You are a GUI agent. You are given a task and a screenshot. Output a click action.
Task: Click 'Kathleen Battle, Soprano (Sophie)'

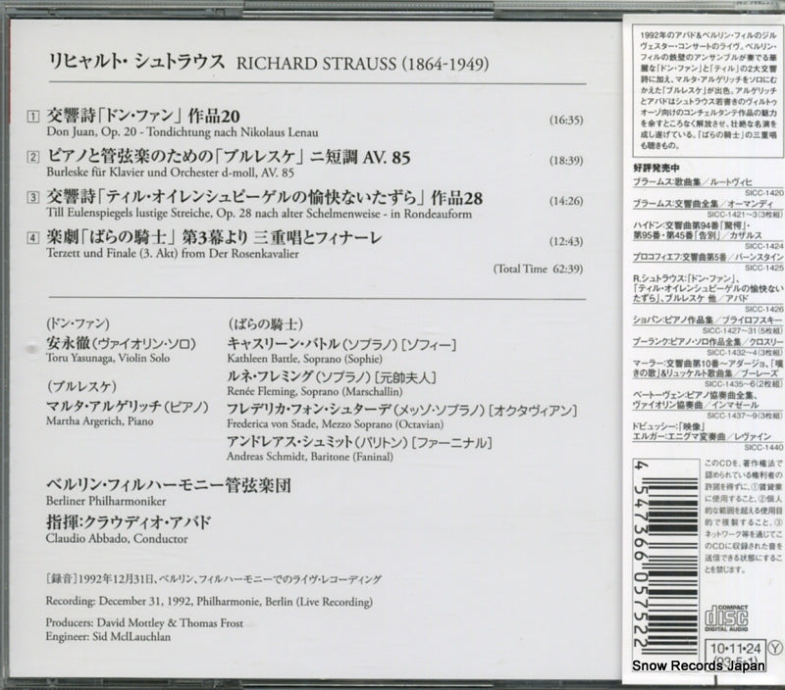coord(304,359)
